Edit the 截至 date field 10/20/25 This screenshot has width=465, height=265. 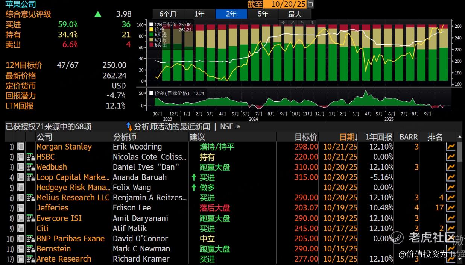(286, 4)
